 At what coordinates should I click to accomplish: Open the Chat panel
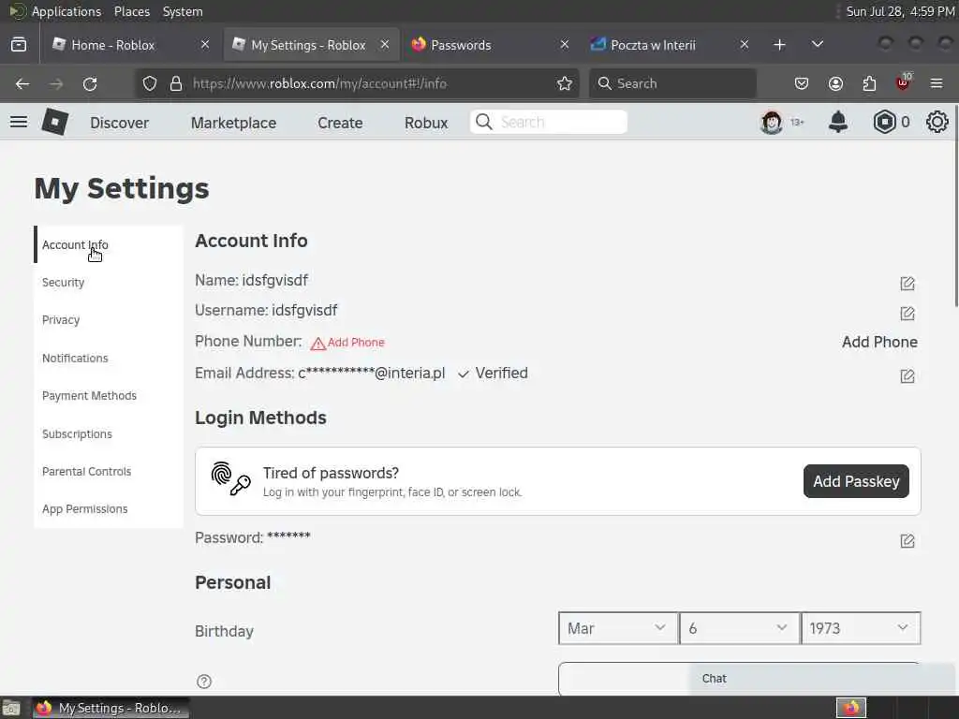pyautogui.click(x=822, y=679)
